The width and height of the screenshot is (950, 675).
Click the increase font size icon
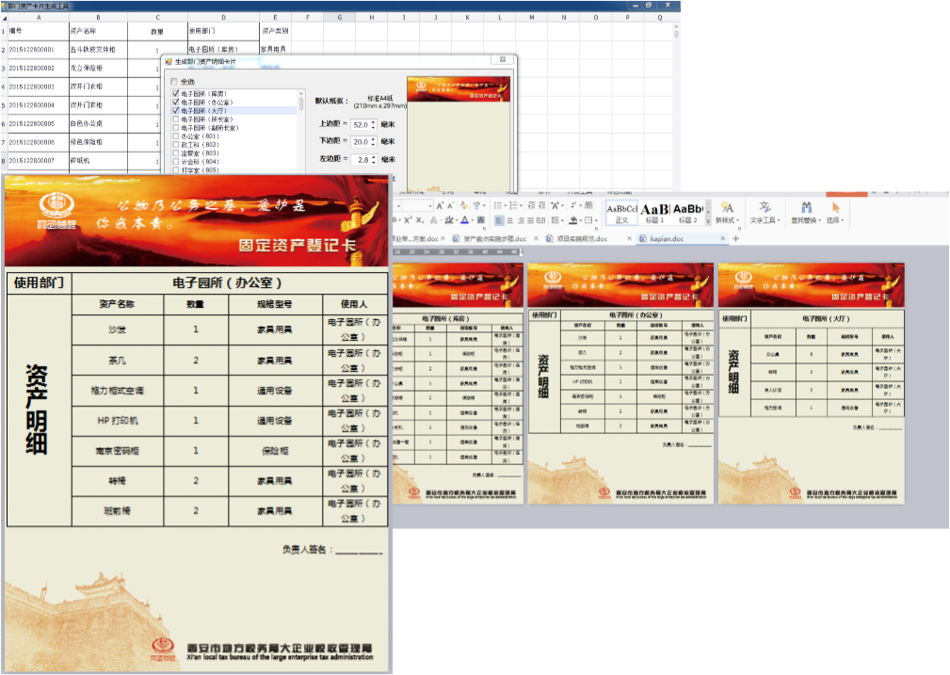pyautogui.click(x=439, y=205)
